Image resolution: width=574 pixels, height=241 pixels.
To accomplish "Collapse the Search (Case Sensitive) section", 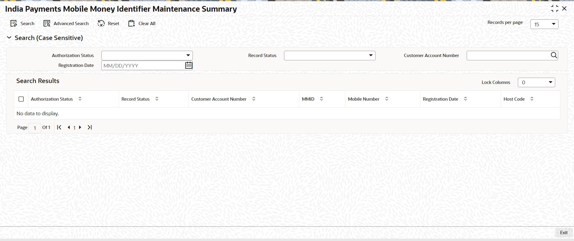I will coord(9,38).
